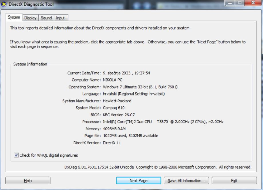Click the Intel Core 2 Duo processor value
Screen dimensions: 263x190
pyautogui.click(x=163, y=122)
